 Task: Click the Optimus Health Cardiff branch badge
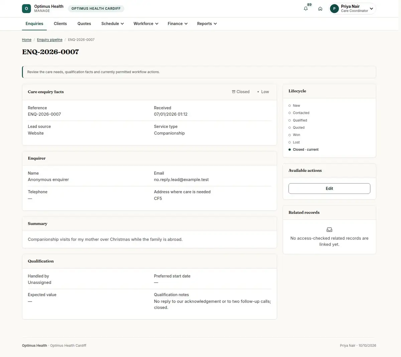click(x=96, y=9)
